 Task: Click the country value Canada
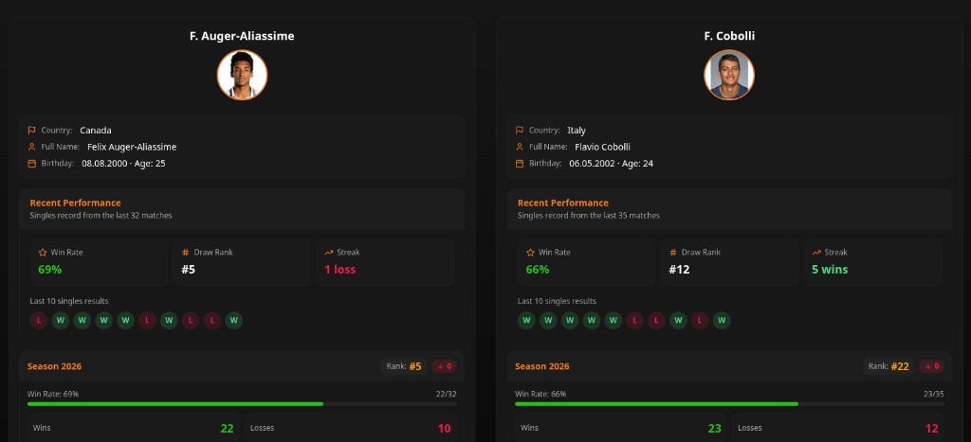tap(96, 131)
